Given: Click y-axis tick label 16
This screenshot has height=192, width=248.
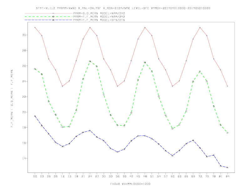Looking at the screenshot, I should click(24, 143).
